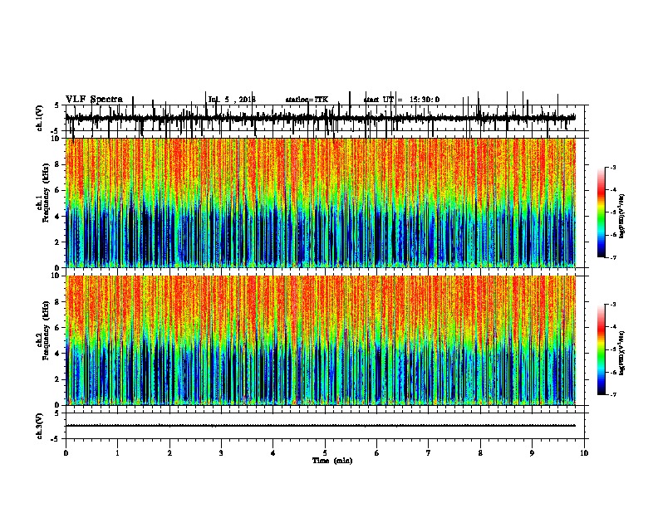Click the "-3" value on ch.2 color bar
658x508 pixels.
[x=613, y=305]
